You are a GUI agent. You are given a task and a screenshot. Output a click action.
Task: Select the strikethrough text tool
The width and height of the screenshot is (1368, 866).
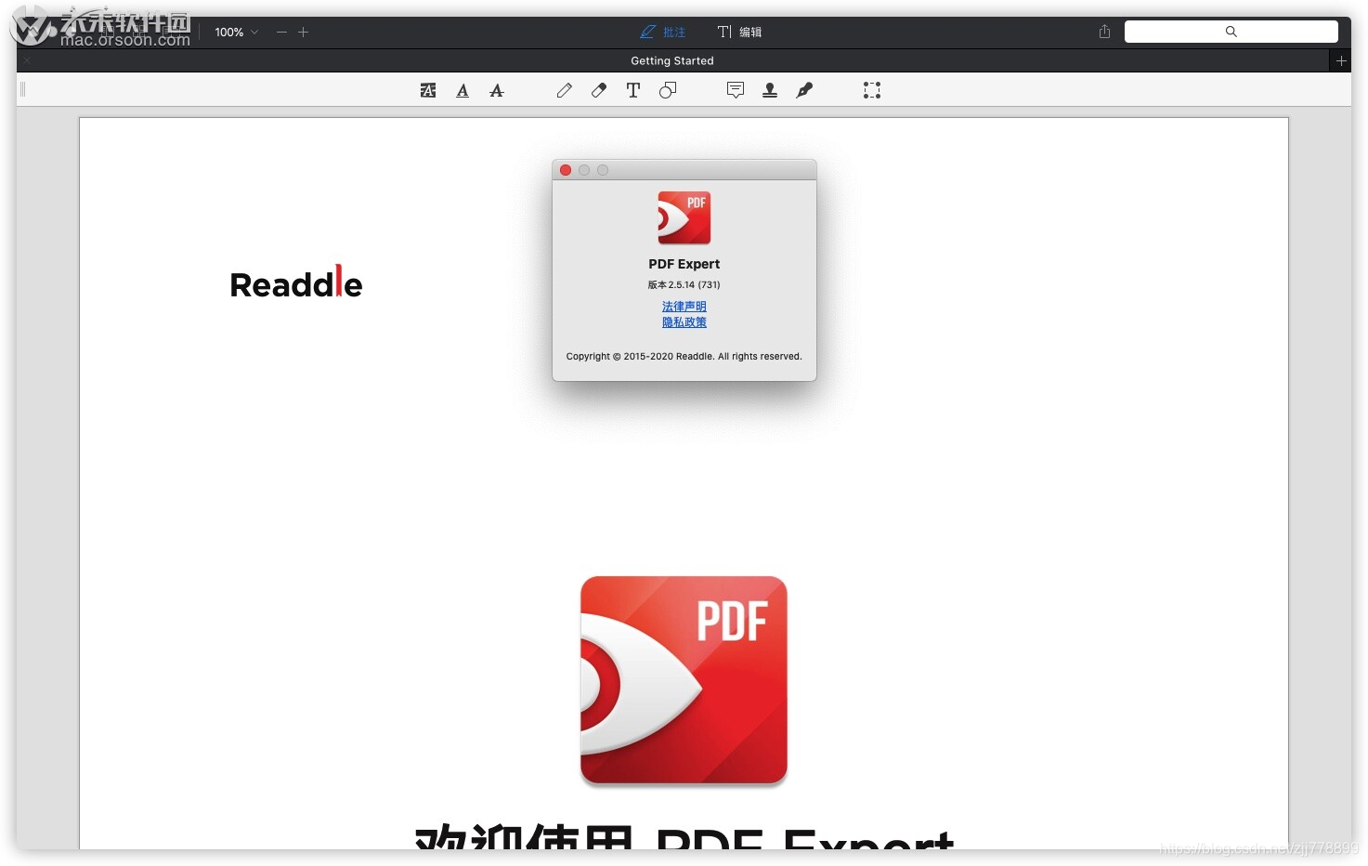pyautogui.click(x=497, y=90)
